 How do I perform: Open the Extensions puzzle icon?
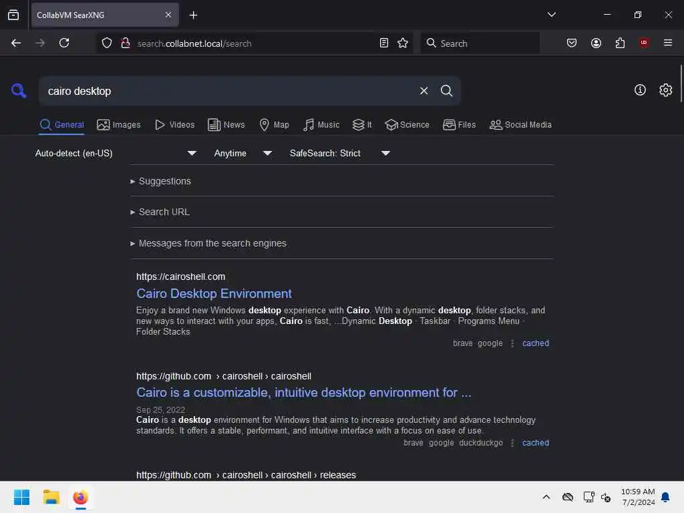pyautogui.click(x=620, y=43)
